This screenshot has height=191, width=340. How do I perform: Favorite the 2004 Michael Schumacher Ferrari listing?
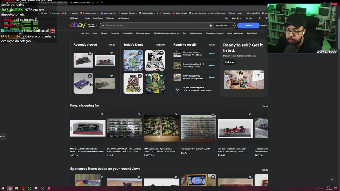pos(250,114)
